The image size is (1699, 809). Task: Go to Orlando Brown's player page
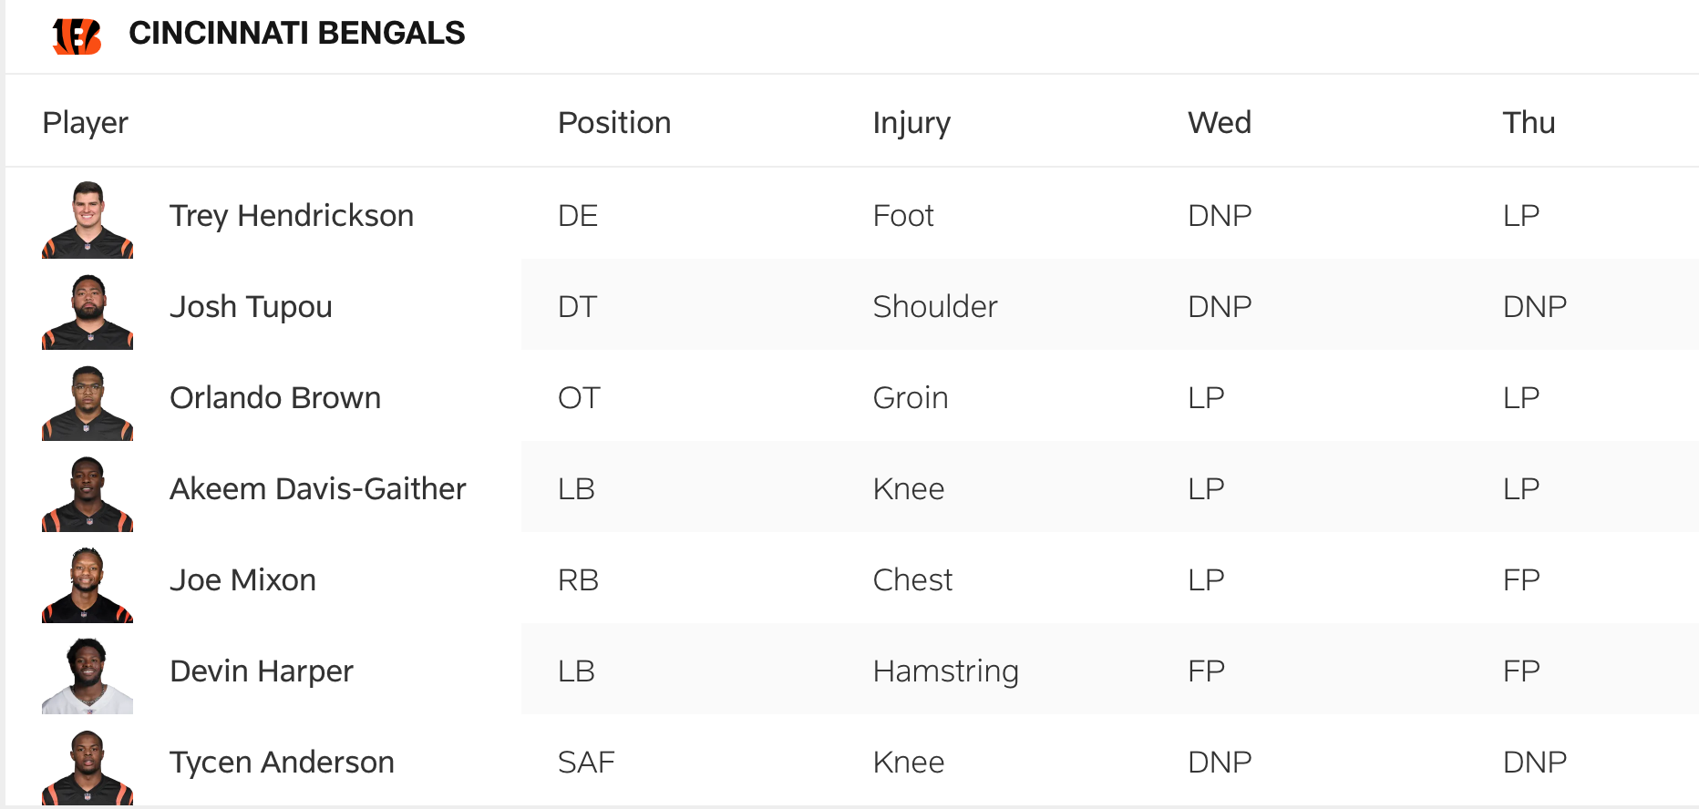275,398
